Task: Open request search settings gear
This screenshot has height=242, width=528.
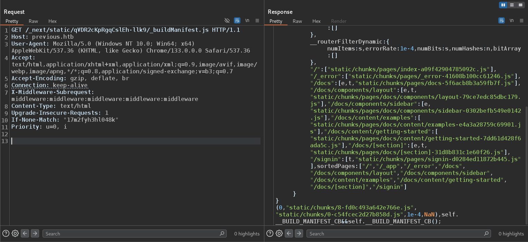Action: tap(15, 233)
